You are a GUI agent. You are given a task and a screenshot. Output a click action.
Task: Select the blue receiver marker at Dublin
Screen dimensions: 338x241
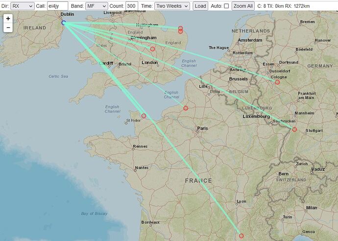pos(64,23)
